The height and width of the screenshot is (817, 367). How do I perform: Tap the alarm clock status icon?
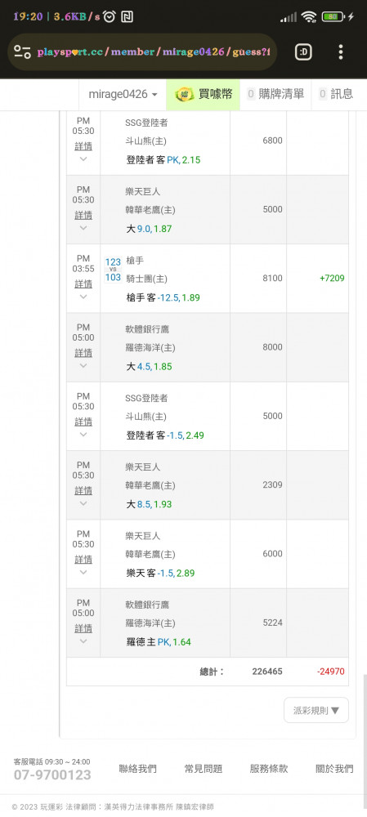109,16
